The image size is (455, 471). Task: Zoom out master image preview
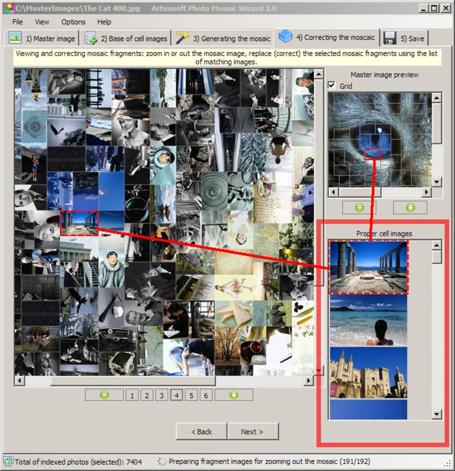tap(359, 208)
